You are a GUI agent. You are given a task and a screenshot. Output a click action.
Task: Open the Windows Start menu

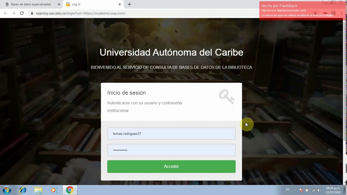point(7,190)
